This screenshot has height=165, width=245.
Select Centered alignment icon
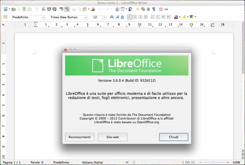point(135,17)
